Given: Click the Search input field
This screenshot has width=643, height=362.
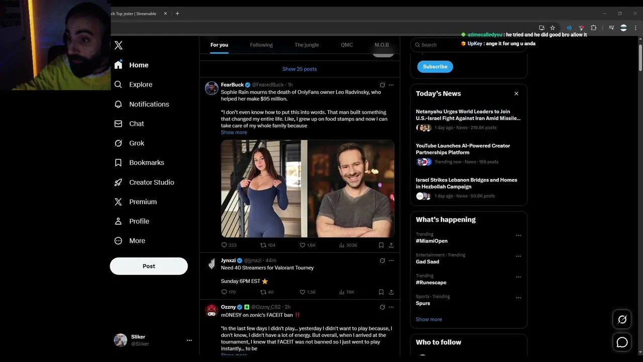Looking at the screenshot, I should [x=469, y=45].
